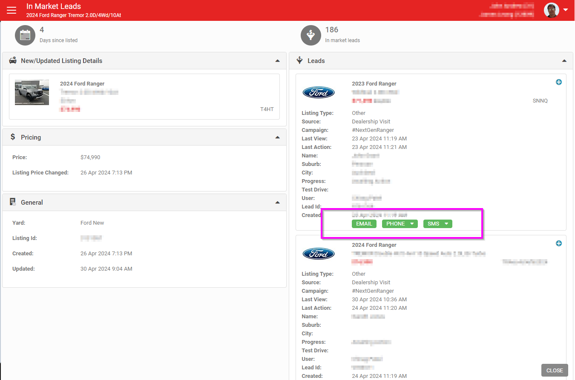575x380 pixels.
Task: Collapse the Pricing panel
Action: [x=278, y=137]
